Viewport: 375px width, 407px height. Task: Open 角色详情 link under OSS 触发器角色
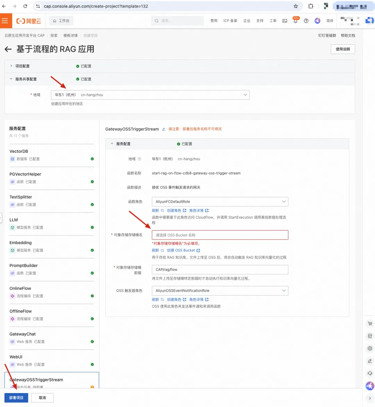pyautogui.click(x=199, y=299)
